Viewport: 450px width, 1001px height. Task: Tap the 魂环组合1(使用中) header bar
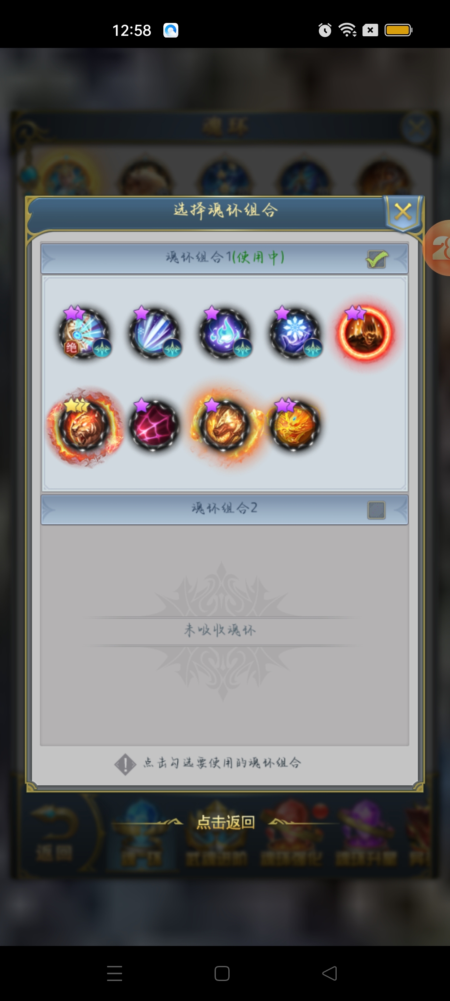[x=225, y=258]
